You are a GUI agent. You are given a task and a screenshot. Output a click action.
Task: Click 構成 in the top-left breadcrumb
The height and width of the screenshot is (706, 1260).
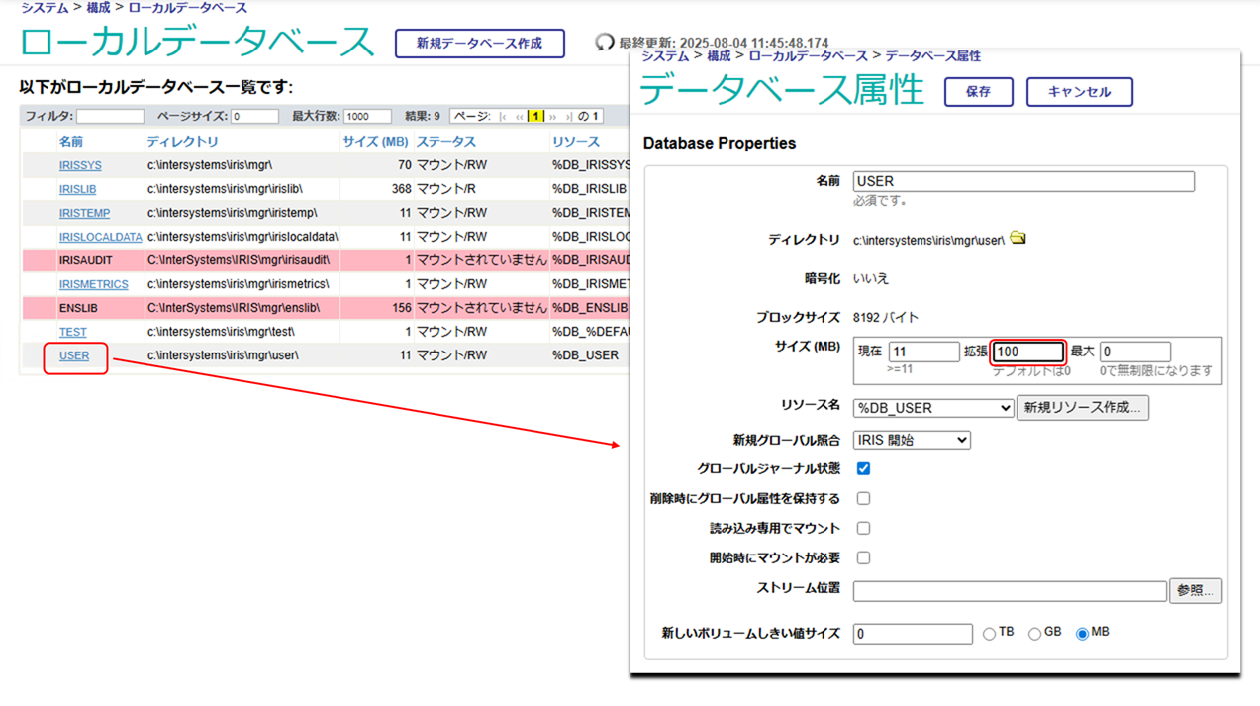tap(98, 8)
